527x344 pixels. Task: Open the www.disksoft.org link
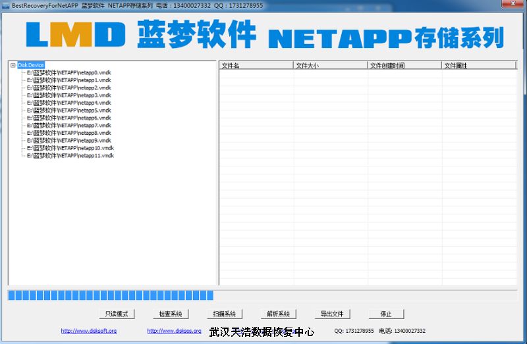pyautogui.click(x=89, y=331)
